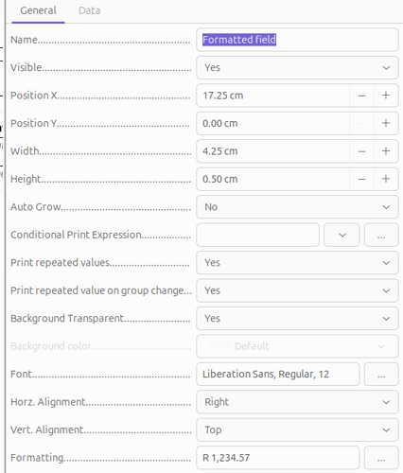This screenshot has width=403, height=473.
Task: Expand Conditional Print Expression dropdown arrow
Action: (342, 235)
